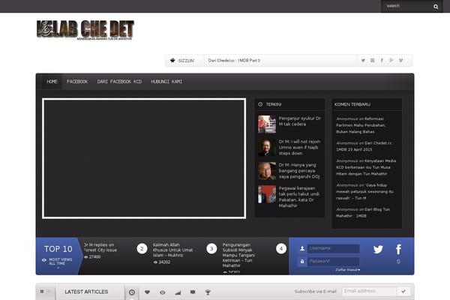Click the Sizzlin' label icon
The image size is (450, 300).
pyautogui.click(x=172, y=60)
